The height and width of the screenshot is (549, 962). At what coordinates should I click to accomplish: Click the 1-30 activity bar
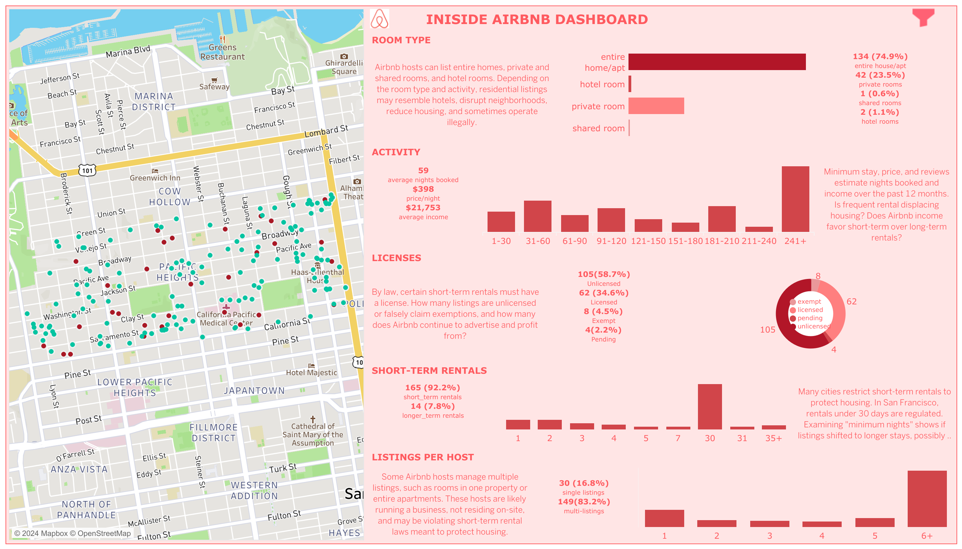(501, 222)
